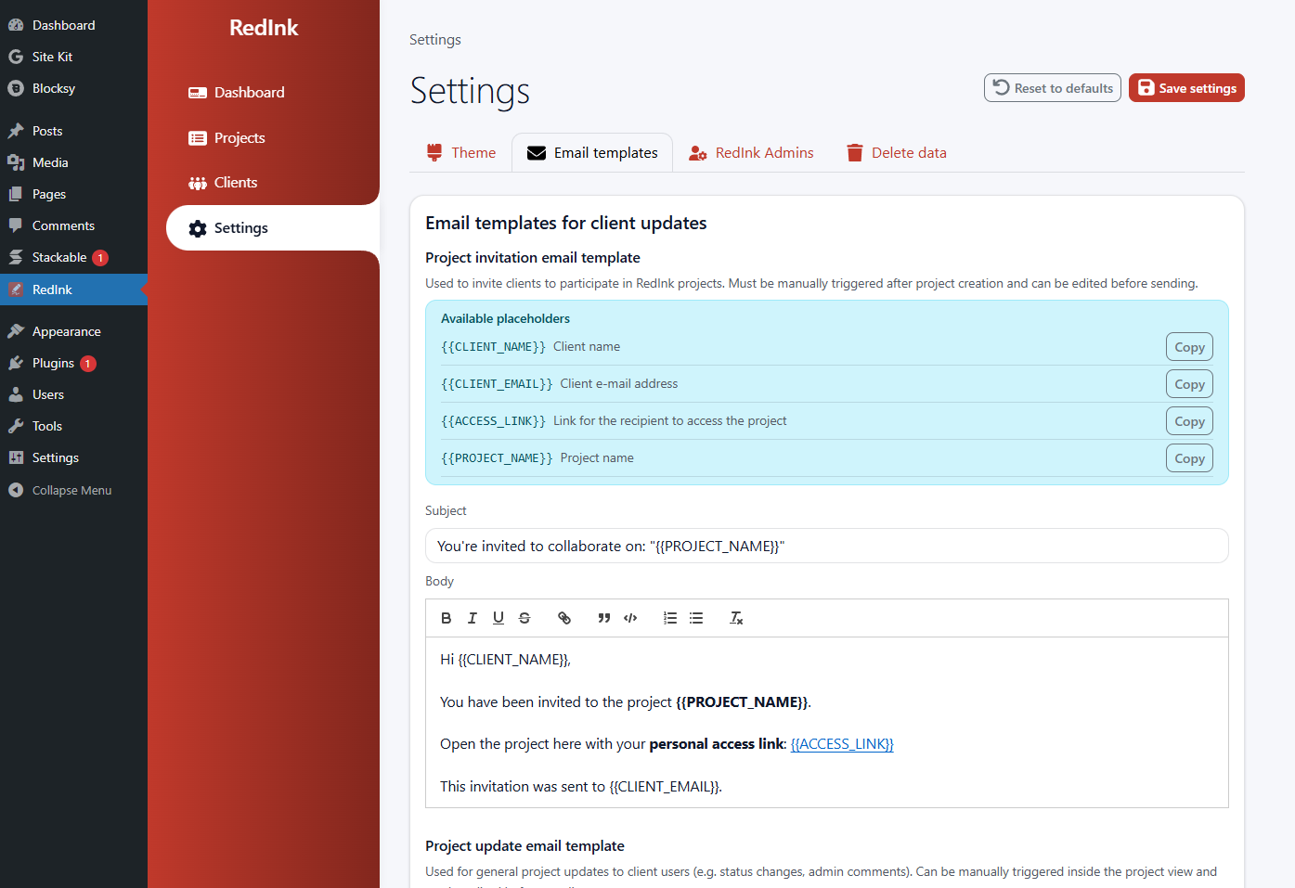Apply bold formatting in body editor
The height and width of the screenshot is (888, 1295).
tap(447, 618)
